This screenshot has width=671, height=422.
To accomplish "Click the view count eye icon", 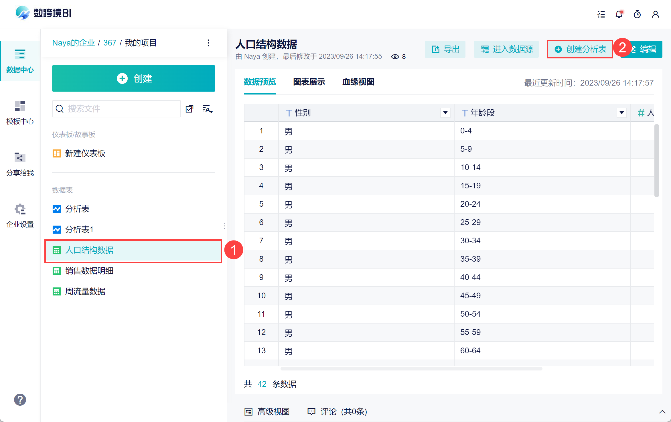I will [395, 57].
